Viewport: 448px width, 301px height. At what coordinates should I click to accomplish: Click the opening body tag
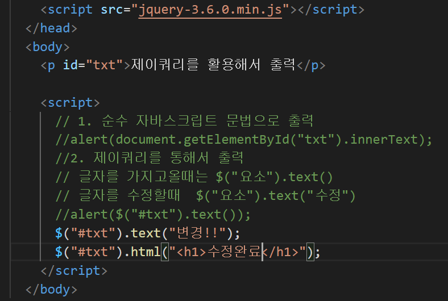[x=47, y=47]
